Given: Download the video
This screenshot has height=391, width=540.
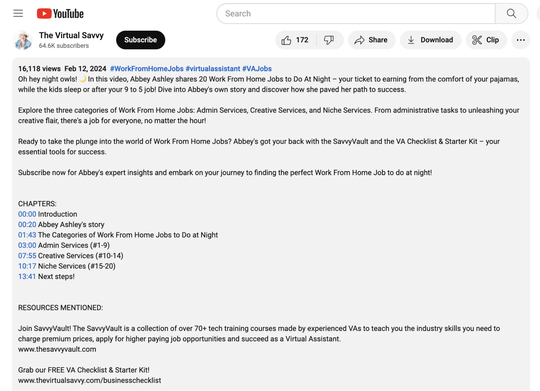Looking at the screenshot, I should 430,40.
